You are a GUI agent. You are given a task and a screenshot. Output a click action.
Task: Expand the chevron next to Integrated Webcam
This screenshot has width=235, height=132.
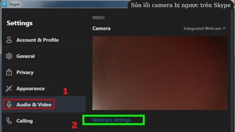pos(224,28)
